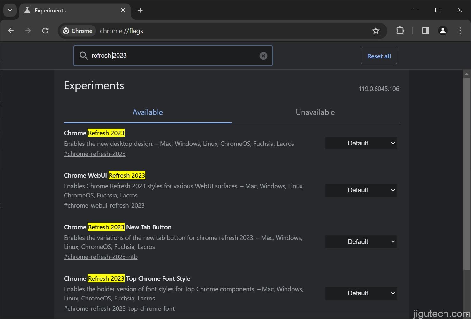Click the Experiments tab flask icon
This screenshot has width=471, height=319.
pyautogui.click(x=27, y=10)
